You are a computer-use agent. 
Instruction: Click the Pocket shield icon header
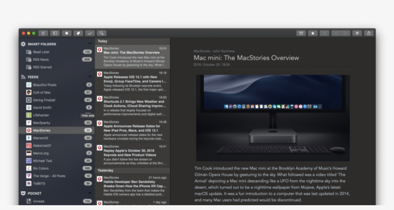coord(23,193)
